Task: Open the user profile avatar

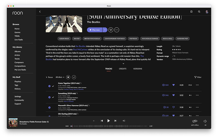Action: pyautogui.click(x=207, y=12)
